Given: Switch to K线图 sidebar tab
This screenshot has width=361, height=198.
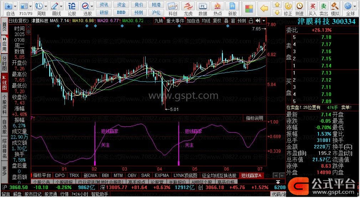Looking at the screenshot, I should point(4,82).
